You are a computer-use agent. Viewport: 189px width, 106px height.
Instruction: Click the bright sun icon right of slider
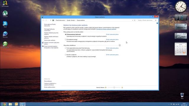tap(122, 87)
